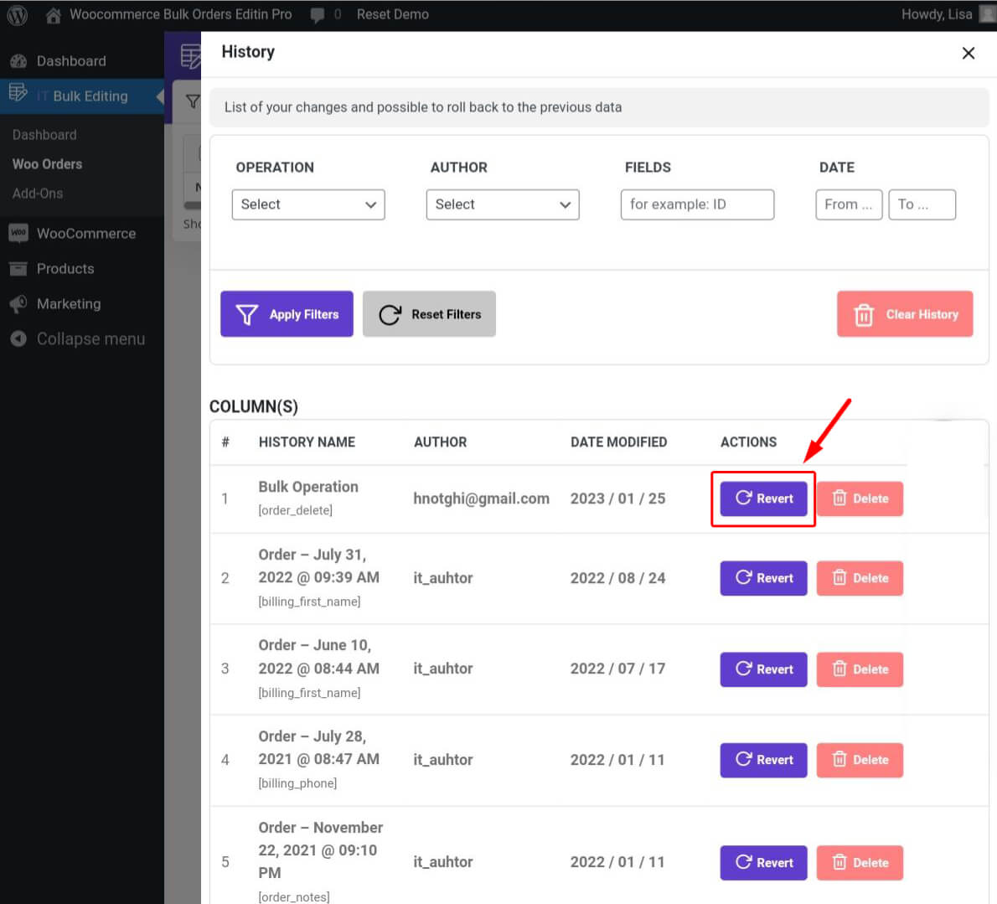Click the date From field
997x904 pixels.
click(x=849, y=204)
